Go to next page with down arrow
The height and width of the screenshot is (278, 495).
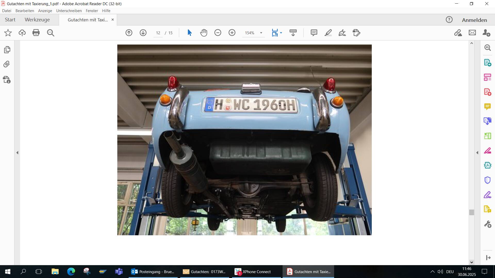click(143, 33)
